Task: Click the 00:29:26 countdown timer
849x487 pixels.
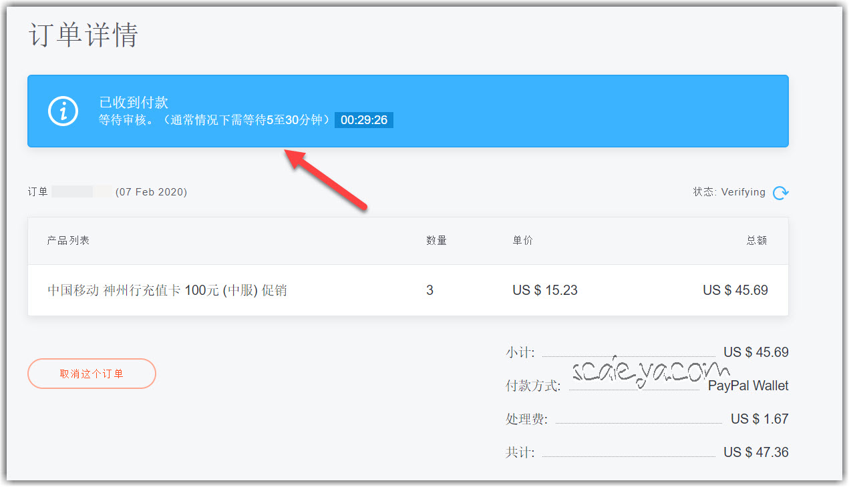Action: pos(363,120)
